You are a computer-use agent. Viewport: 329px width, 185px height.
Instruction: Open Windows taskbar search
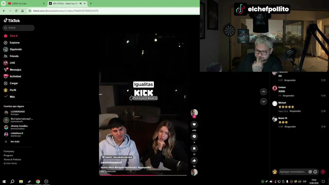[12, 182]
